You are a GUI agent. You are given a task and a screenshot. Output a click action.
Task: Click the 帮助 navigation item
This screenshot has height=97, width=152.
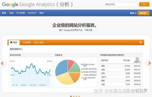(x=41, y=13)
